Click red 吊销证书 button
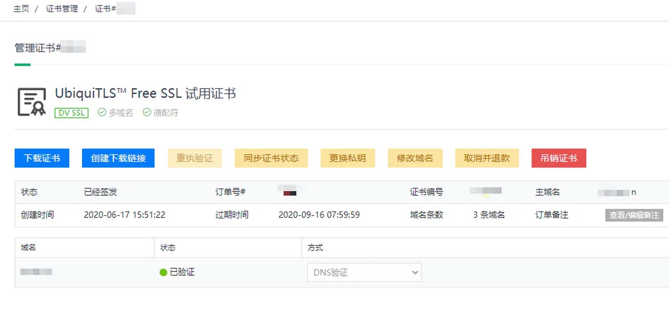Screen dimensions: 669x327 pos(559,158)
